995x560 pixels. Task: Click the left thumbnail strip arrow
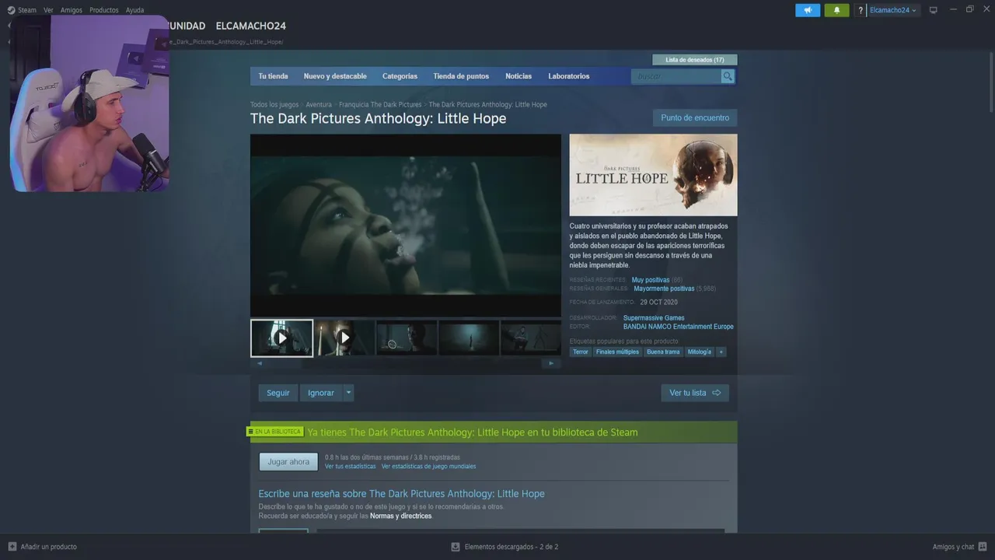(260, 363)
